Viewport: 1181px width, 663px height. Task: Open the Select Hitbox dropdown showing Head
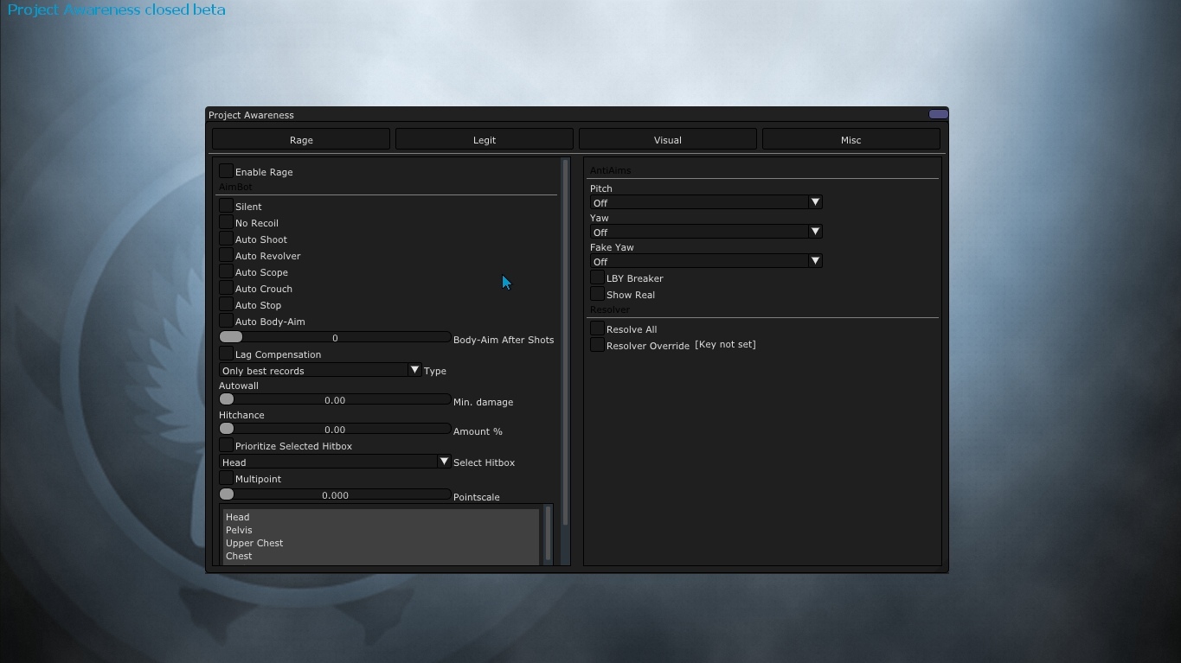(335, 462)
